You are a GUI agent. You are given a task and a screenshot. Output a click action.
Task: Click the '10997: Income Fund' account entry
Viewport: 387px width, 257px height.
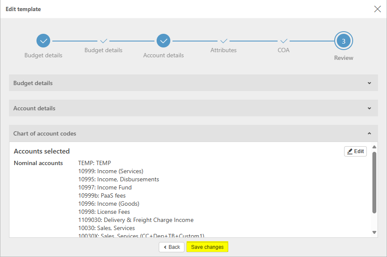pyautogui.click(x=105, y=187)
